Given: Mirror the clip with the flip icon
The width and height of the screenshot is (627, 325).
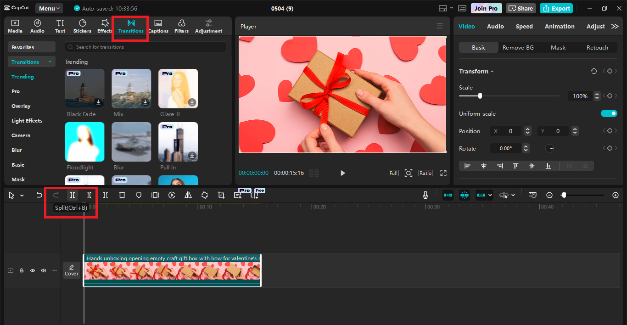Looking at the screenshot, I should (188, 195).
